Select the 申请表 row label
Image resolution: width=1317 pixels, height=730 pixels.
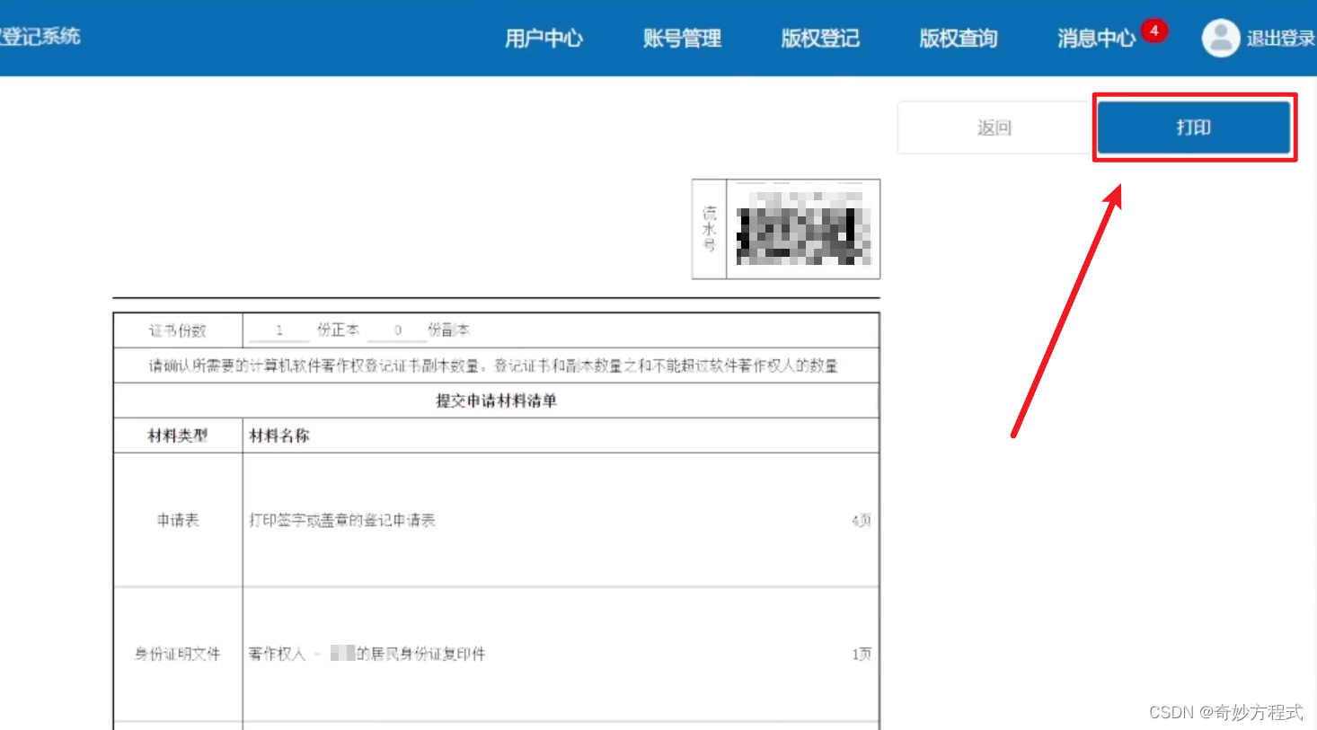click(x=178, y=520)
